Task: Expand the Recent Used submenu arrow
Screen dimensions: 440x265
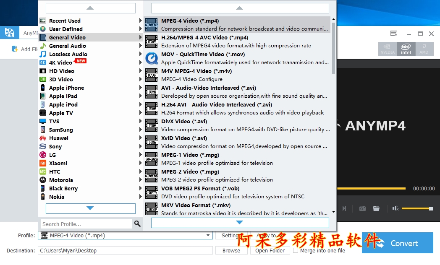Action: click(140, 21)
